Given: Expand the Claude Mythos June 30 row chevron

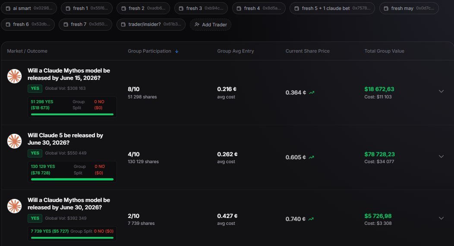Looking at the screenshot, I should pos(441,218).
